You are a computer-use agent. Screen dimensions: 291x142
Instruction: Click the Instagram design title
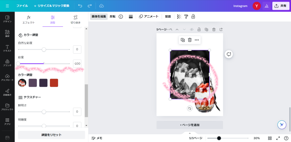240,6
